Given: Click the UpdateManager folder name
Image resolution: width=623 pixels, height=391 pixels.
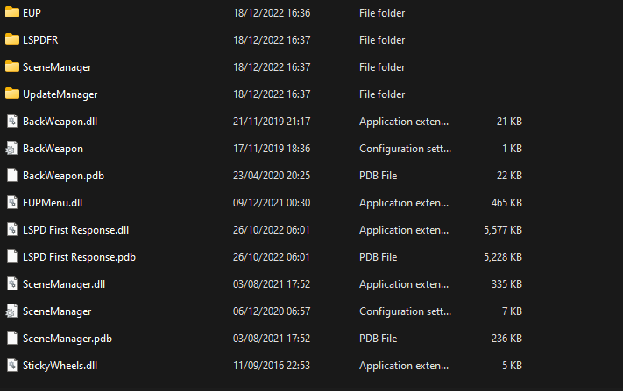Looking at the screenshot, I should 60,94.
